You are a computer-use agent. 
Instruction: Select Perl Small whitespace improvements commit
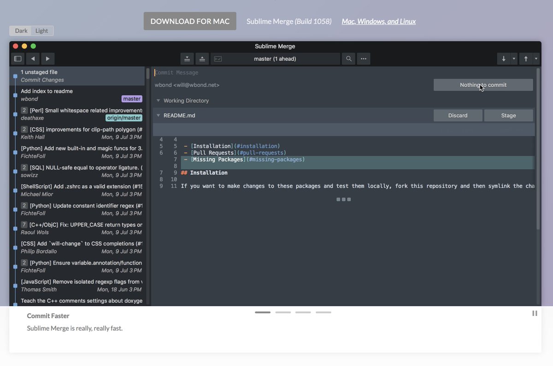click(x=77, y=114)
